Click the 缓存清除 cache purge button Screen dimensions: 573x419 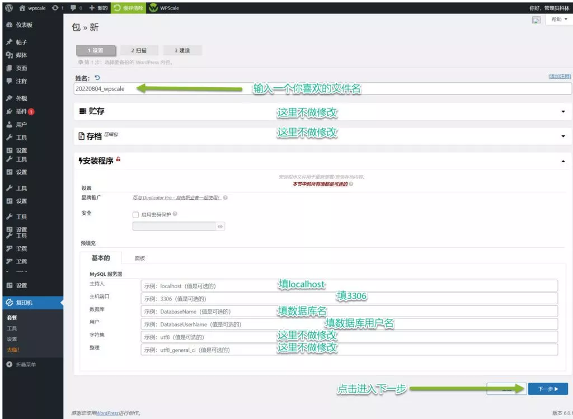coord(128,8)
